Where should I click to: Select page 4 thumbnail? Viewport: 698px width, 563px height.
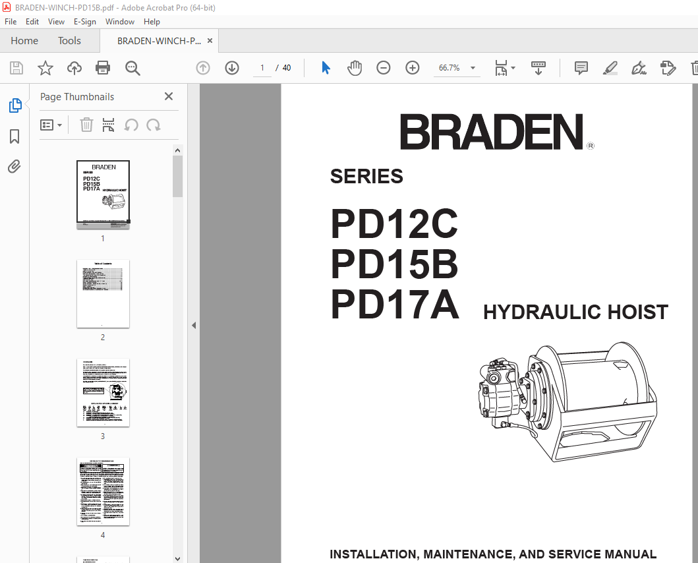[x=103, y=491]
